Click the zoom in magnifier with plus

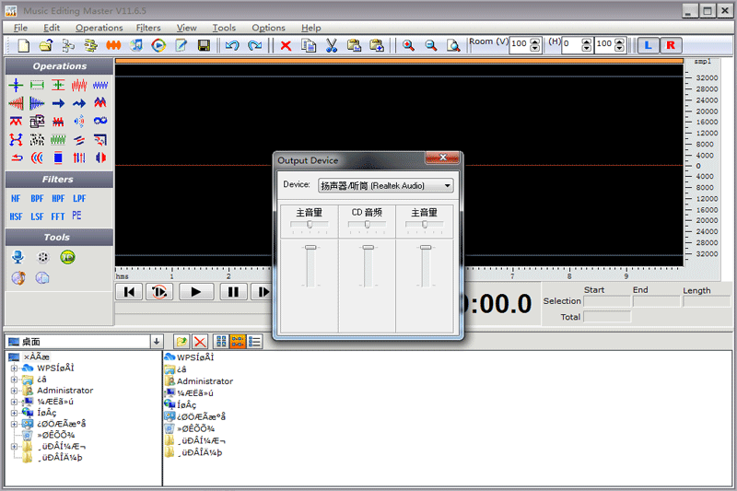[x=408, y=45]
